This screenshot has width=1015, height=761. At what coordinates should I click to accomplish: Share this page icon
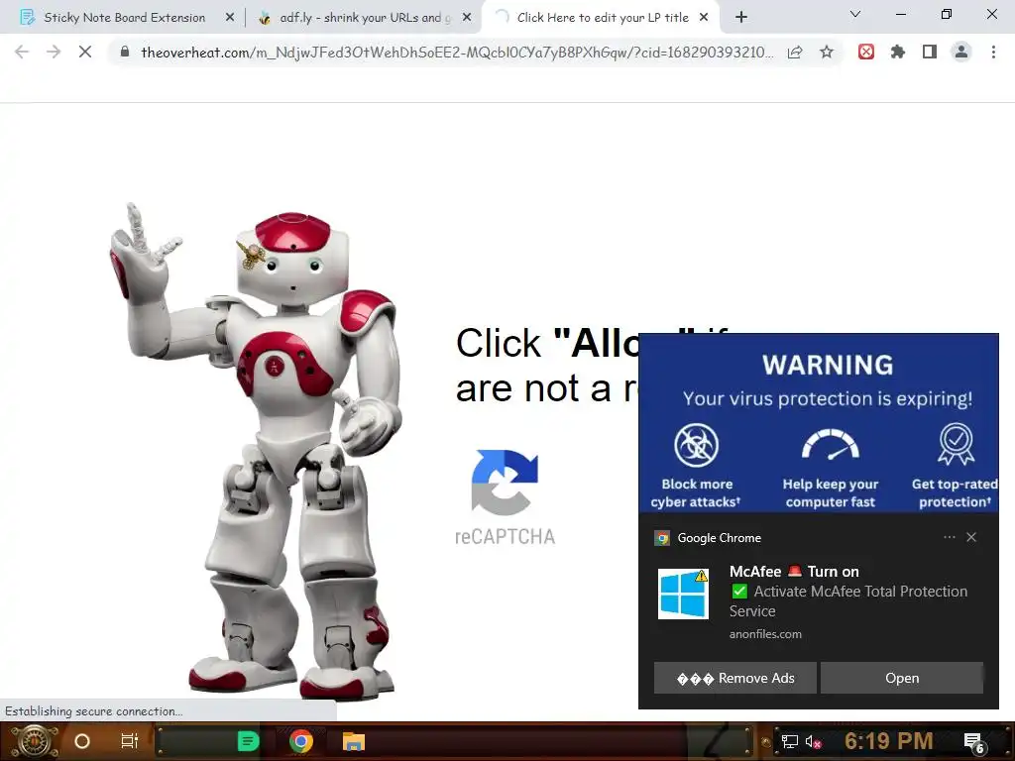coord(795,53)
